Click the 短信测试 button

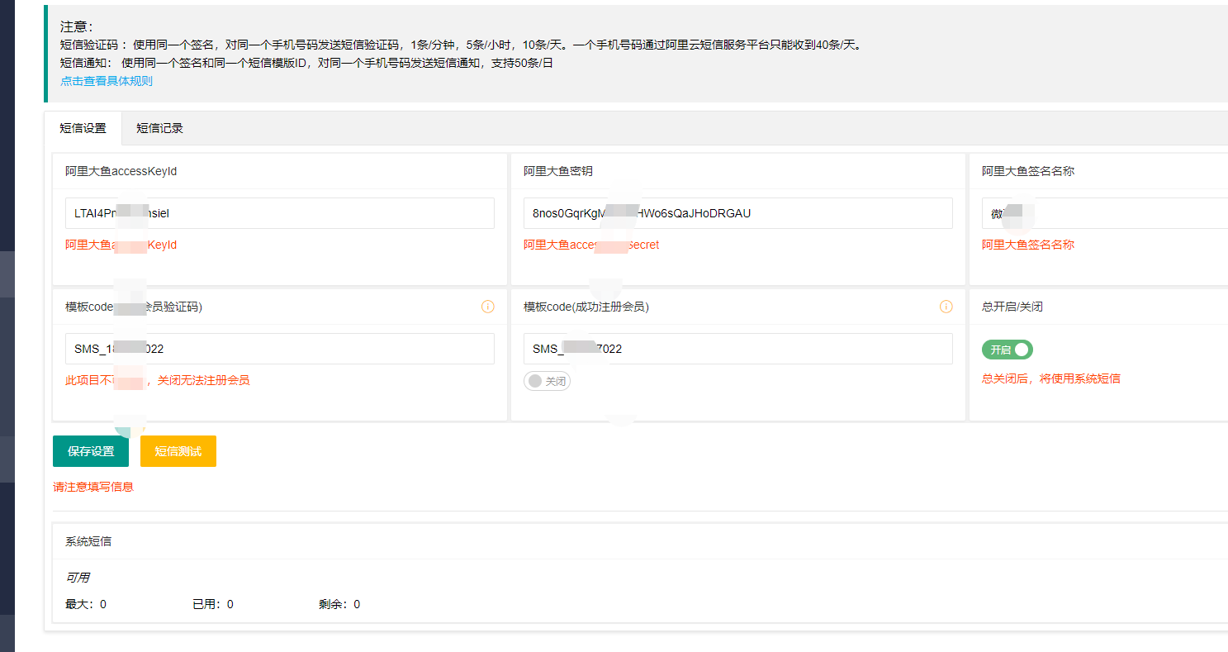[x=178, y=451]
